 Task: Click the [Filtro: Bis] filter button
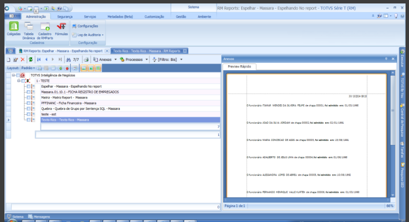[164, 60]
